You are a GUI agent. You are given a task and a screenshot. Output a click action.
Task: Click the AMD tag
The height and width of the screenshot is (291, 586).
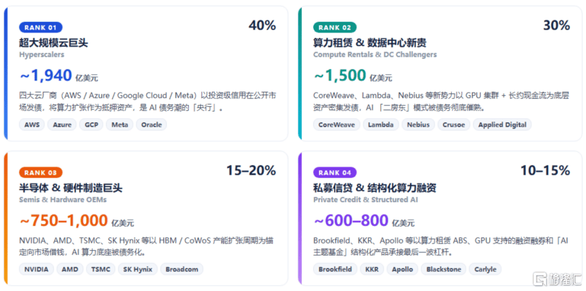click(x=70, y=269)
